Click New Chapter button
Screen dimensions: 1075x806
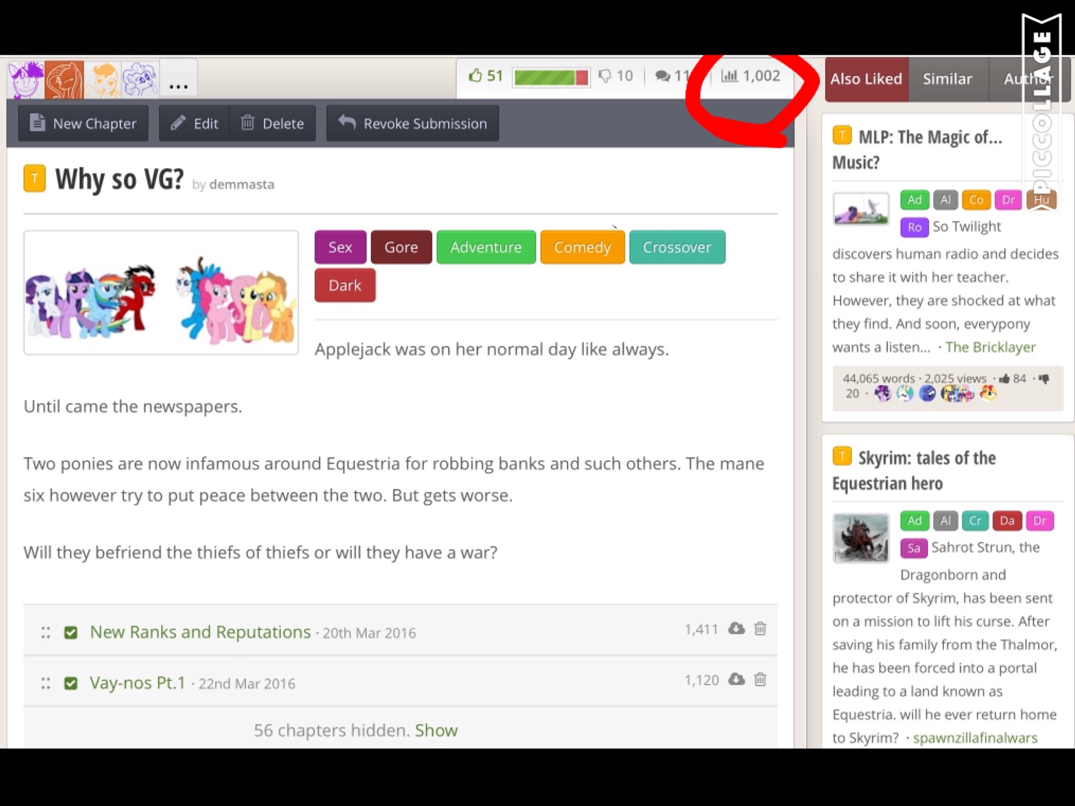83,123
